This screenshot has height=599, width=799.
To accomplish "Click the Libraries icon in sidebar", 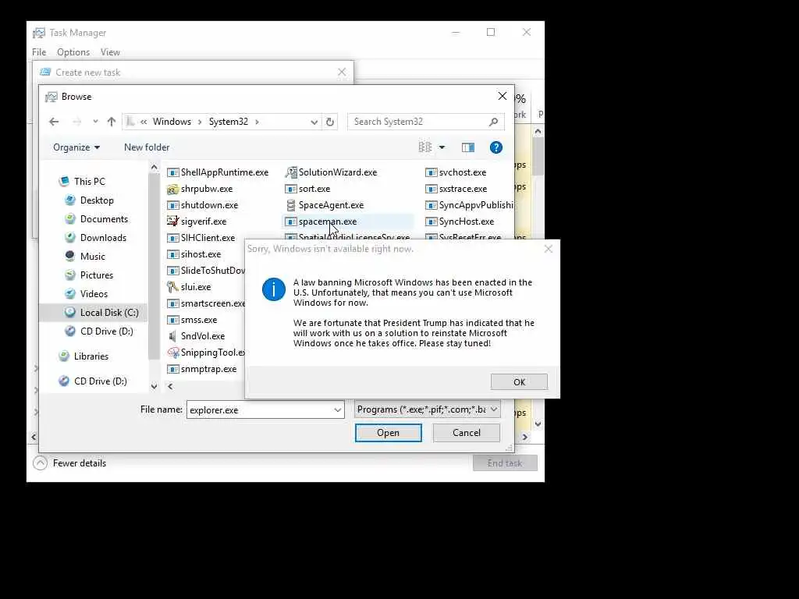I will 64,356.
